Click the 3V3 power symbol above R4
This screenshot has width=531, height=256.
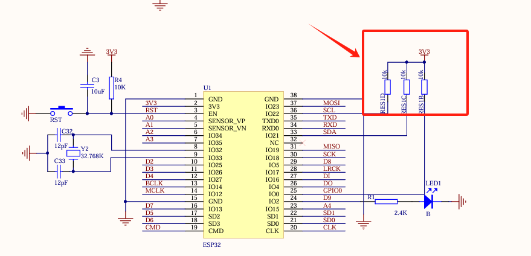[x=111, y=53]
